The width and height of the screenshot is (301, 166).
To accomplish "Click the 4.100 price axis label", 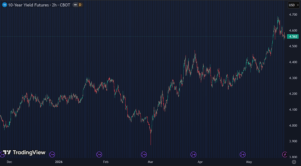I will point(293,109).
